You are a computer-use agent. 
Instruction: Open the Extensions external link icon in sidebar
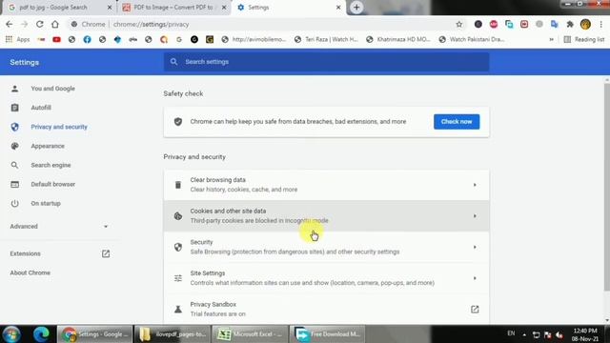pos(106,253)
